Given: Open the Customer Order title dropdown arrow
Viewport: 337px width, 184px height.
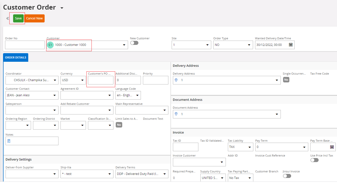Looking at the screenshot, I should coord(62,8).
